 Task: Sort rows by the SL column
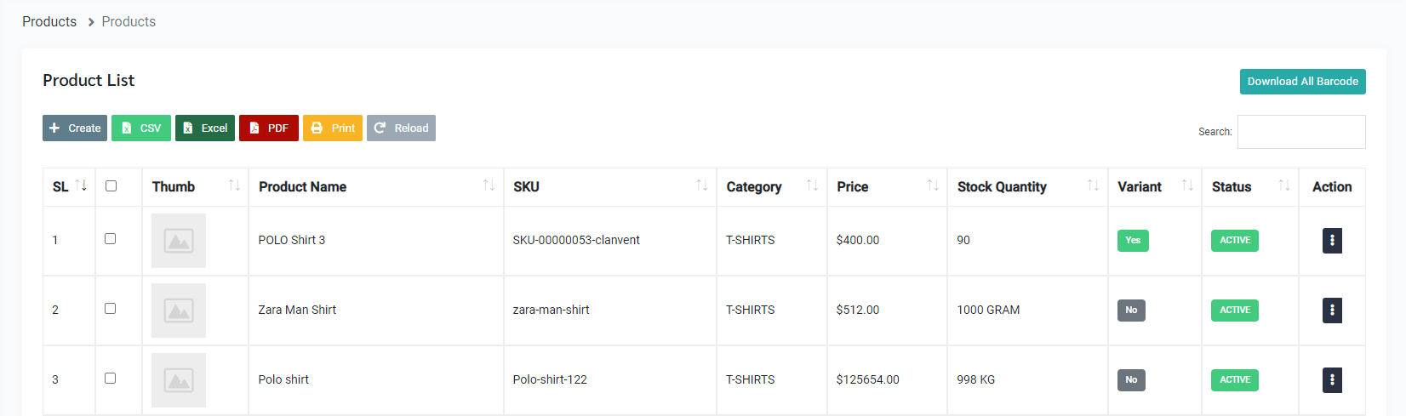coord(81,185)
